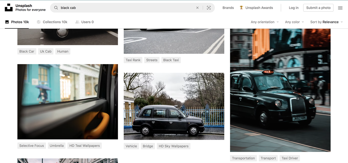Switch to Collections 10k tab
The width and height of the screenshot is (348, 163).
click(52, 22)
